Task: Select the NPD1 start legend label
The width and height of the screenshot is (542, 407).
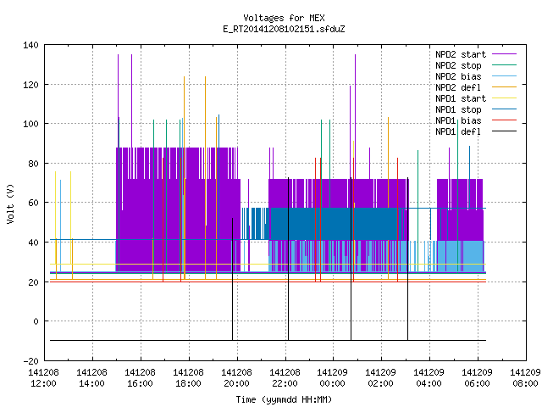Action: pos(461,98)
